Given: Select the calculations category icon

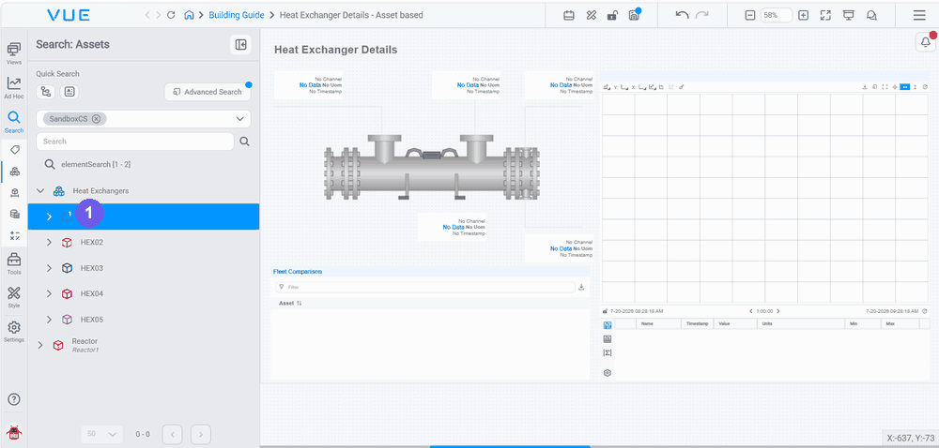Looking at the screenshot, I should coord(15,235).
